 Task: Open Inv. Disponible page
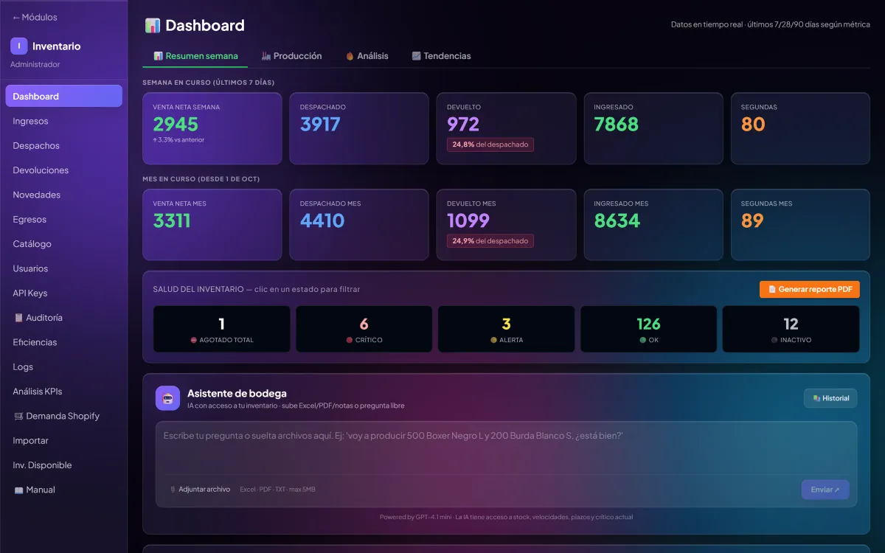pyautogui.click(x=63, y=465)
